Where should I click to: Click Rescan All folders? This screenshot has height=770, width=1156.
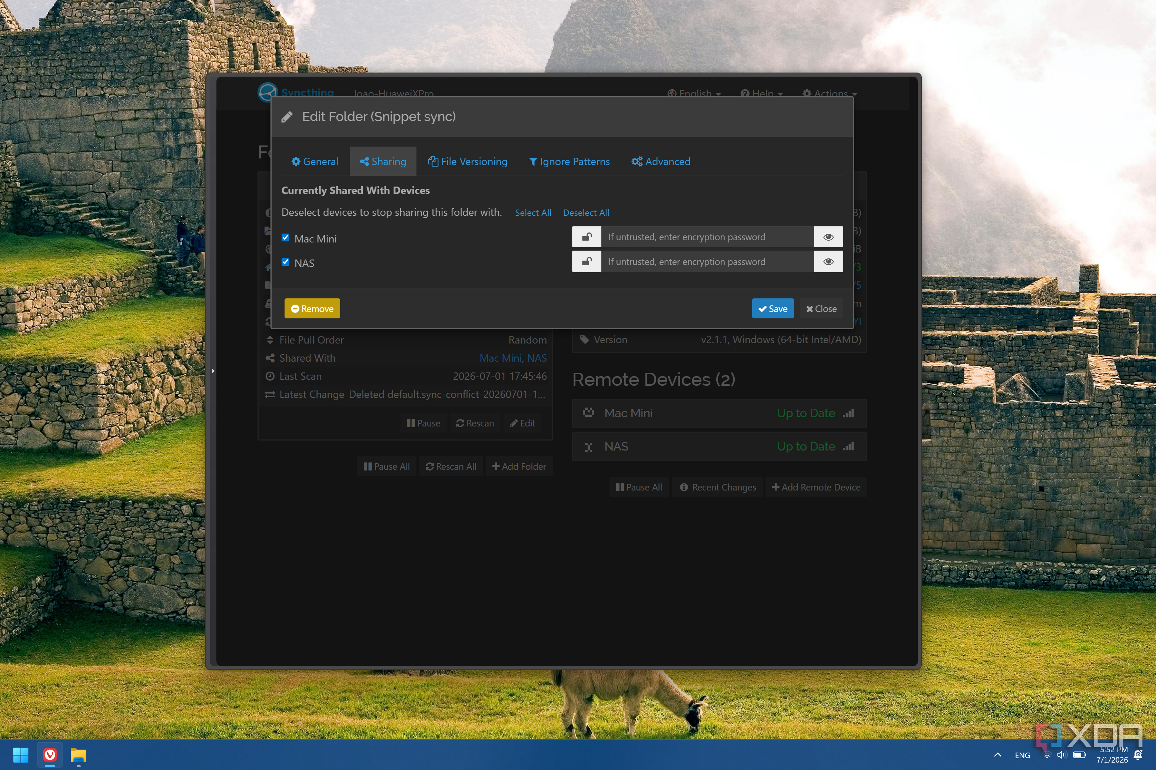pyautogui.click(x=451, y=466)
